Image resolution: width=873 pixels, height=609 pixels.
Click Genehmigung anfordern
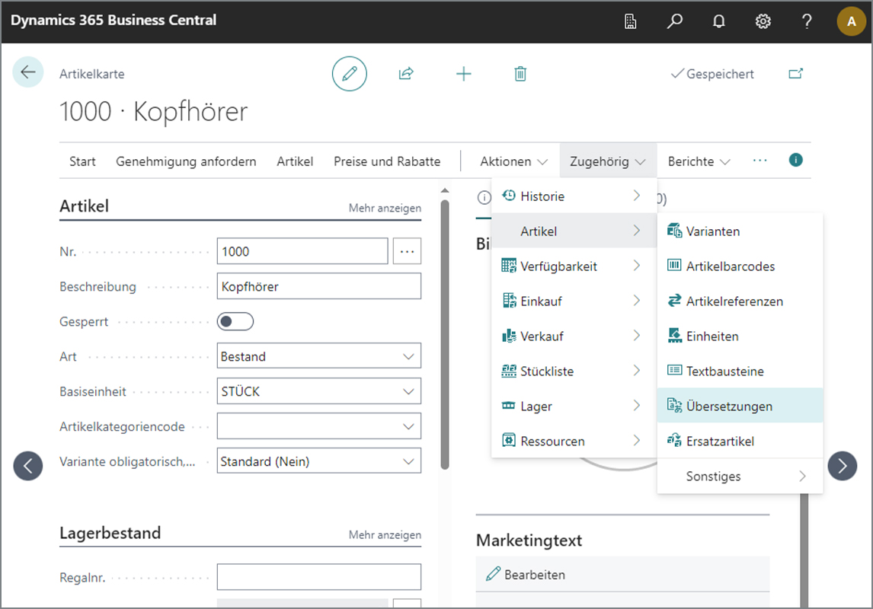tap(186, 161)
